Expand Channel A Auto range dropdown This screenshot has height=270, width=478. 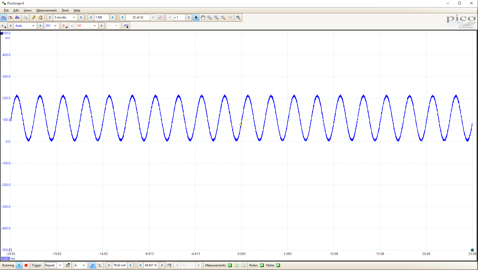33,26
